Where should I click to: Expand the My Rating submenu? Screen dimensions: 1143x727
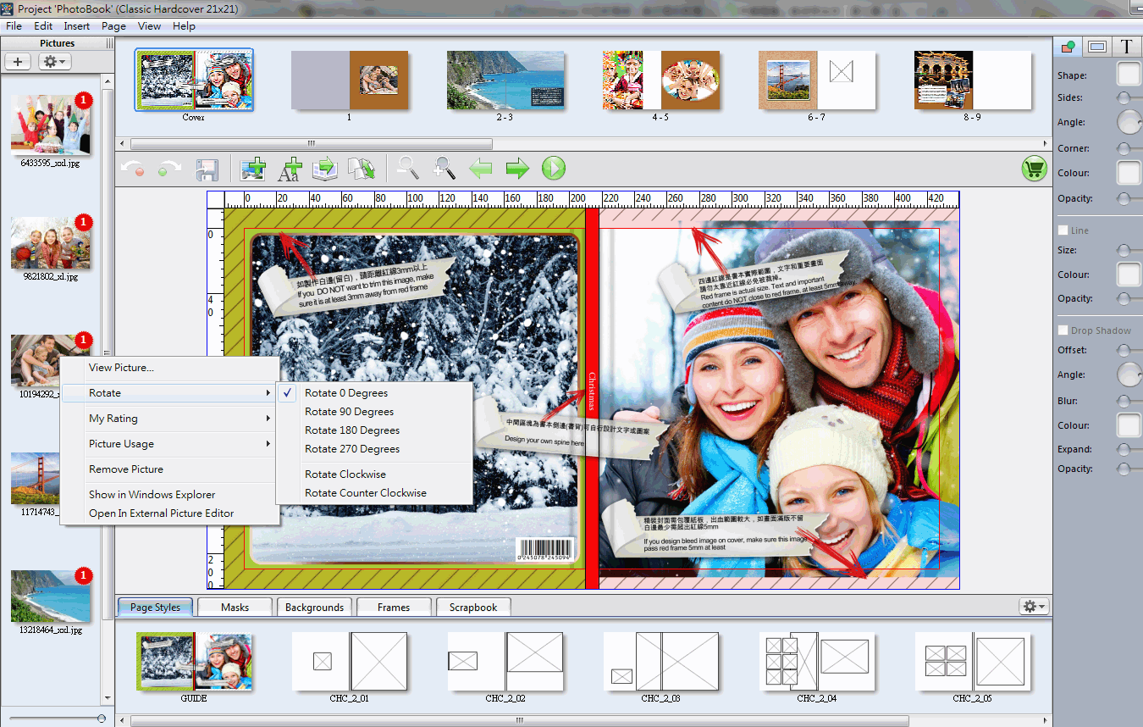tap(170, 419)
